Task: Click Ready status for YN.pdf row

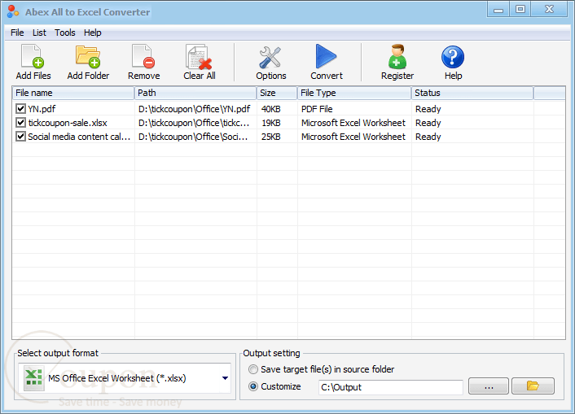Action: [428, 109]
